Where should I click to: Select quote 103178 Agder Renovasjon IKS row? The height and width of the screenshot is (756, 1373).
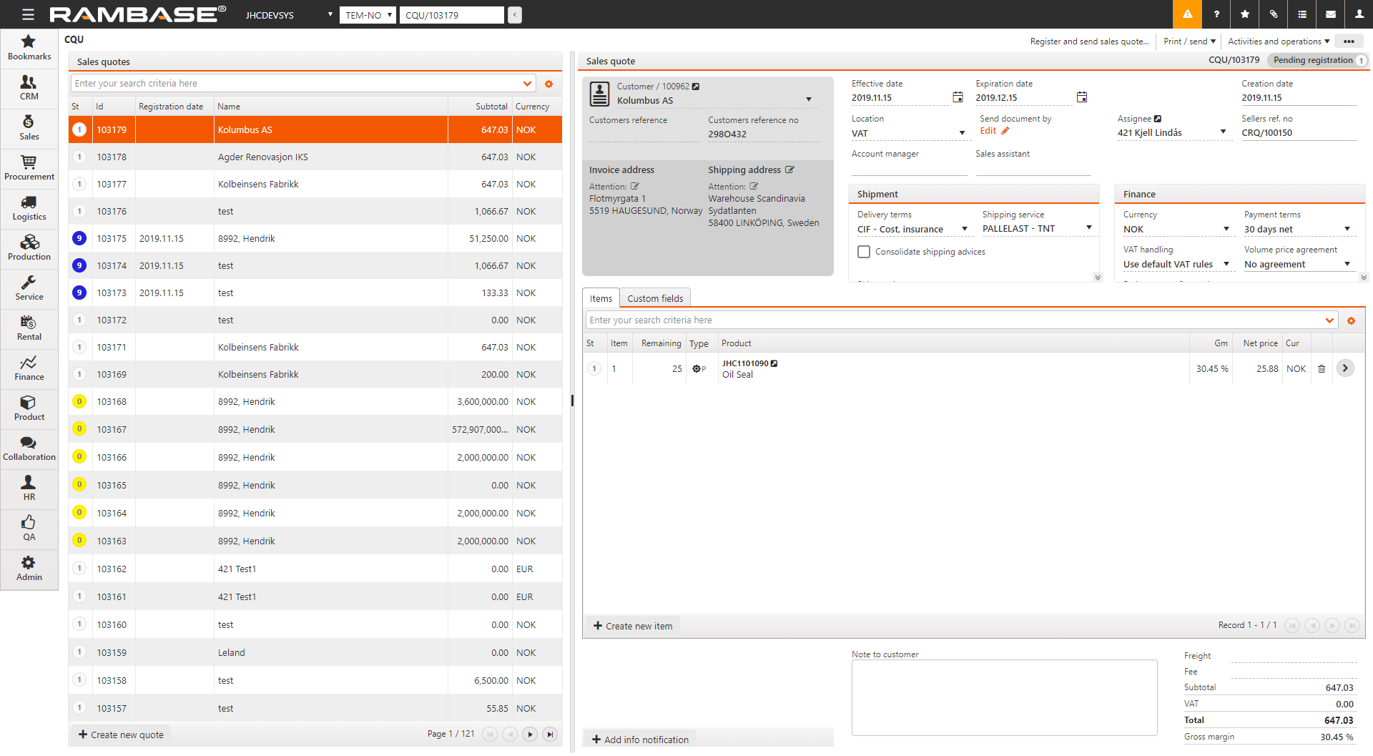315,157
